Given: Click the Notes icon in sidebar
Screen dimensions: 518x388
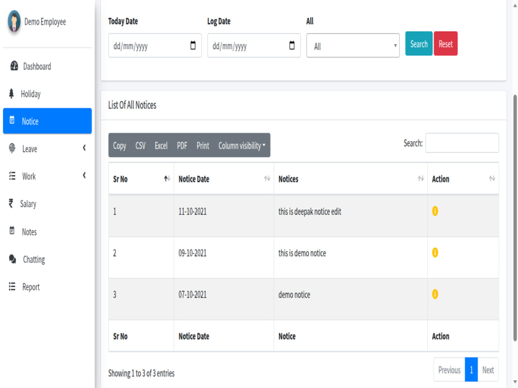Looking at the screenshot, I should (12, 231).
